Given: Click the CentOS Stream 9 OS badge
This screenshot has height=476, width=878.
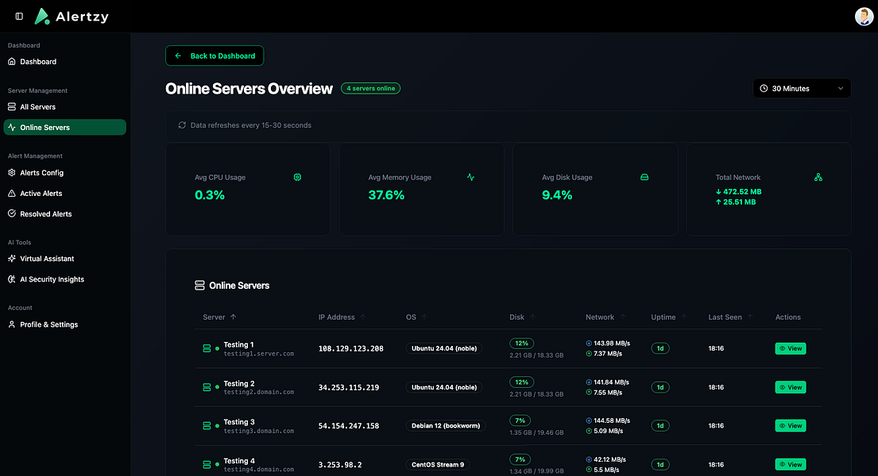Looking at the screenshot, I should (x=438, y=464).
